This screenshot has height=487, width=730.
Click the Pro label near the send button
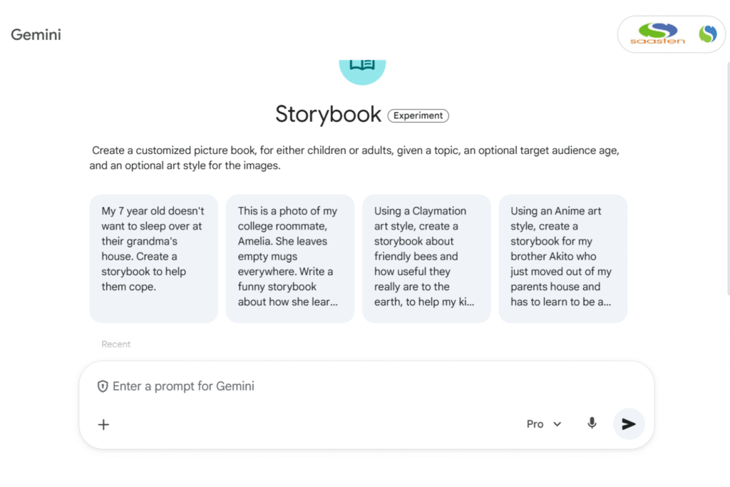point(534,424)
